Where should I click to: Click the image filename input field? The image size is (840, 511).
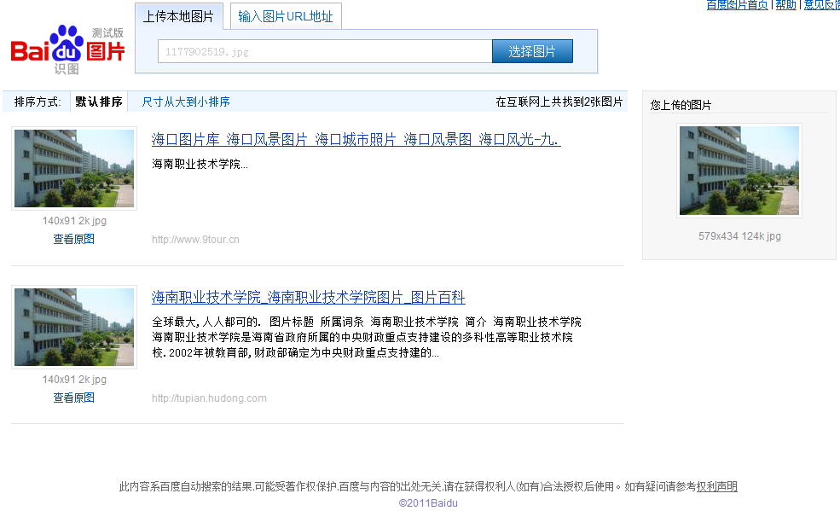coord(324,52)
